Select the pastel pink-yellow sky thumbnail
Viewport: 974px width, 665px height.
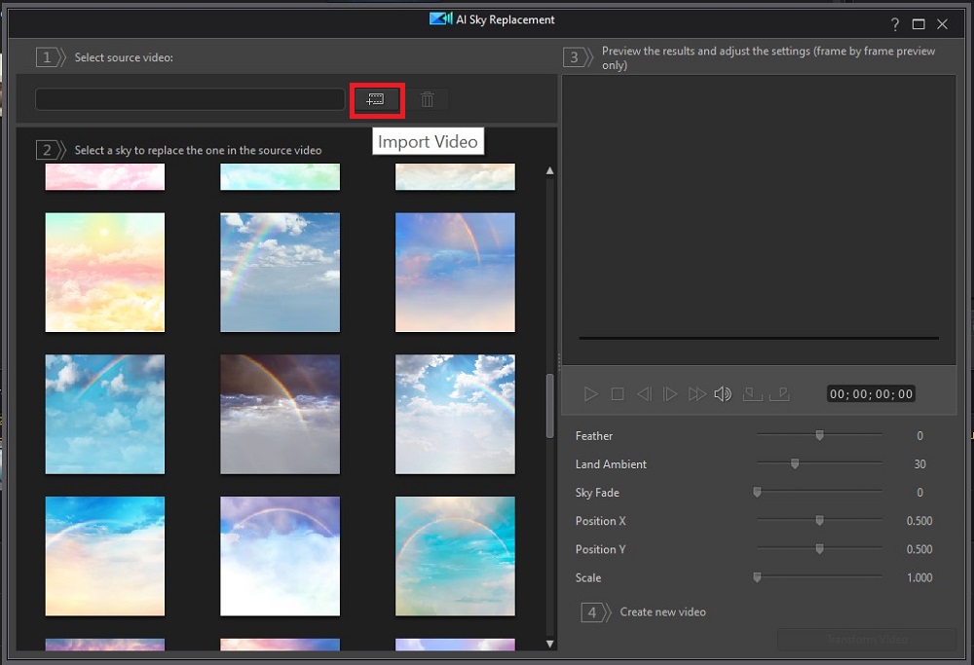pos(105,273)
